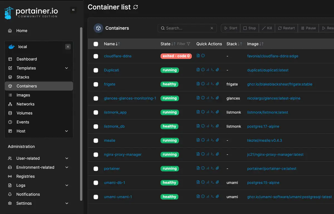Expand the Templates sidebar section
This screenshot has width=334, height=214.
tap(67, 68)
